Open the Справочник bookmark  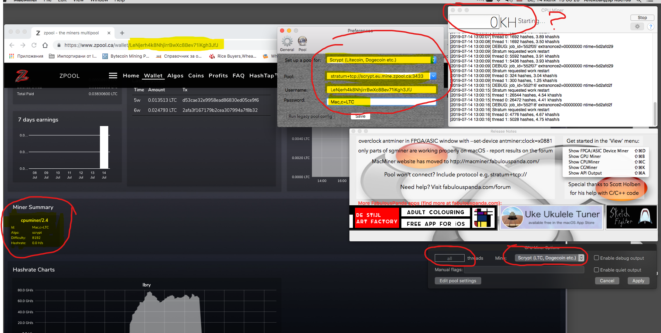[x=179, y=56]
